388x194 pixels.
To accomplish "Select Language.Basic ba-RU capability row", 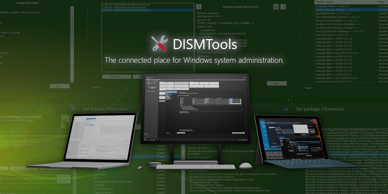I will click(351, 56).
